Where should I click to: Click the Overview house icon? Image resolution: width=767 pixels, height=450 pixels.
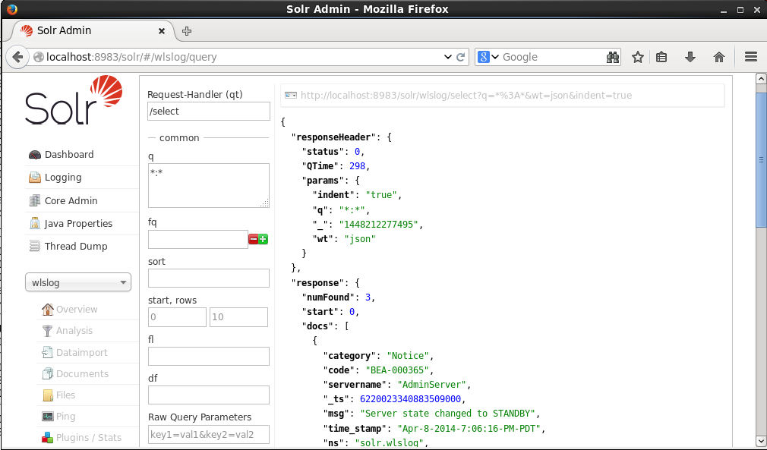(47, 310)
